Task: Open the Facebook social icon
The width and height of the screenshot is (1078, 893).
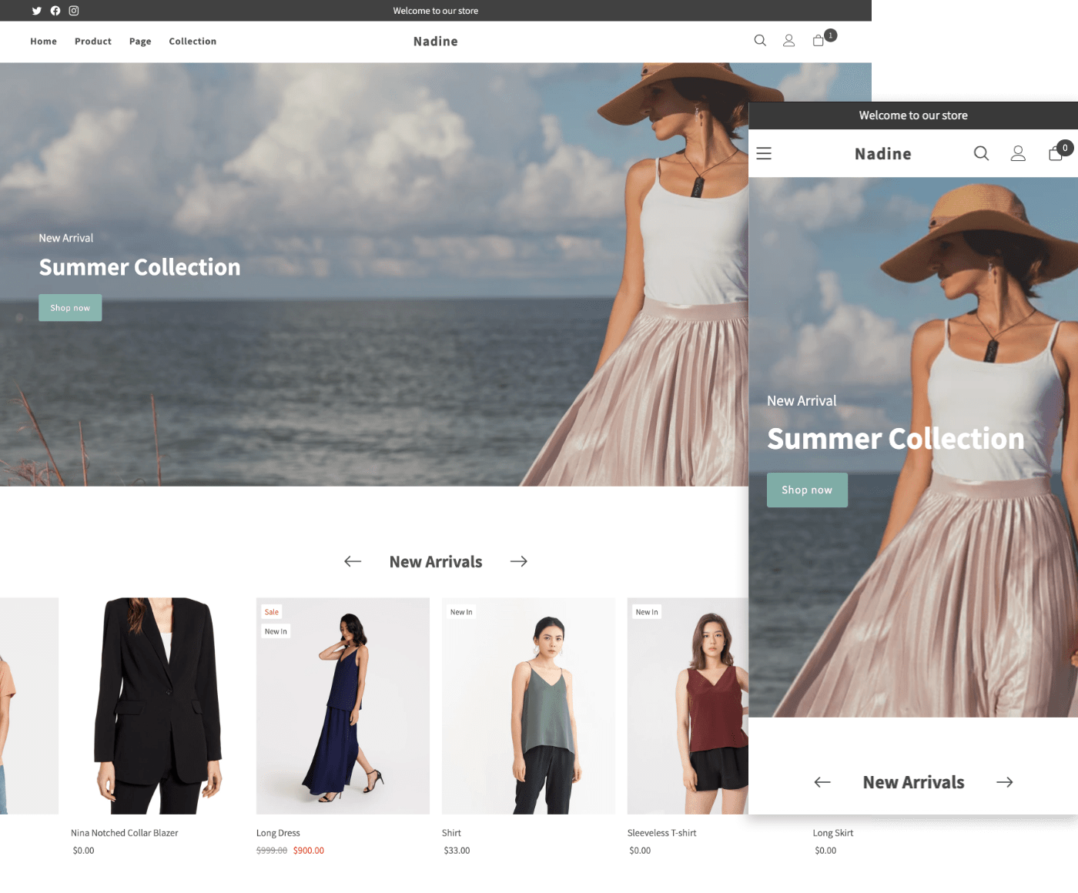Action: (x=55, y=11)
